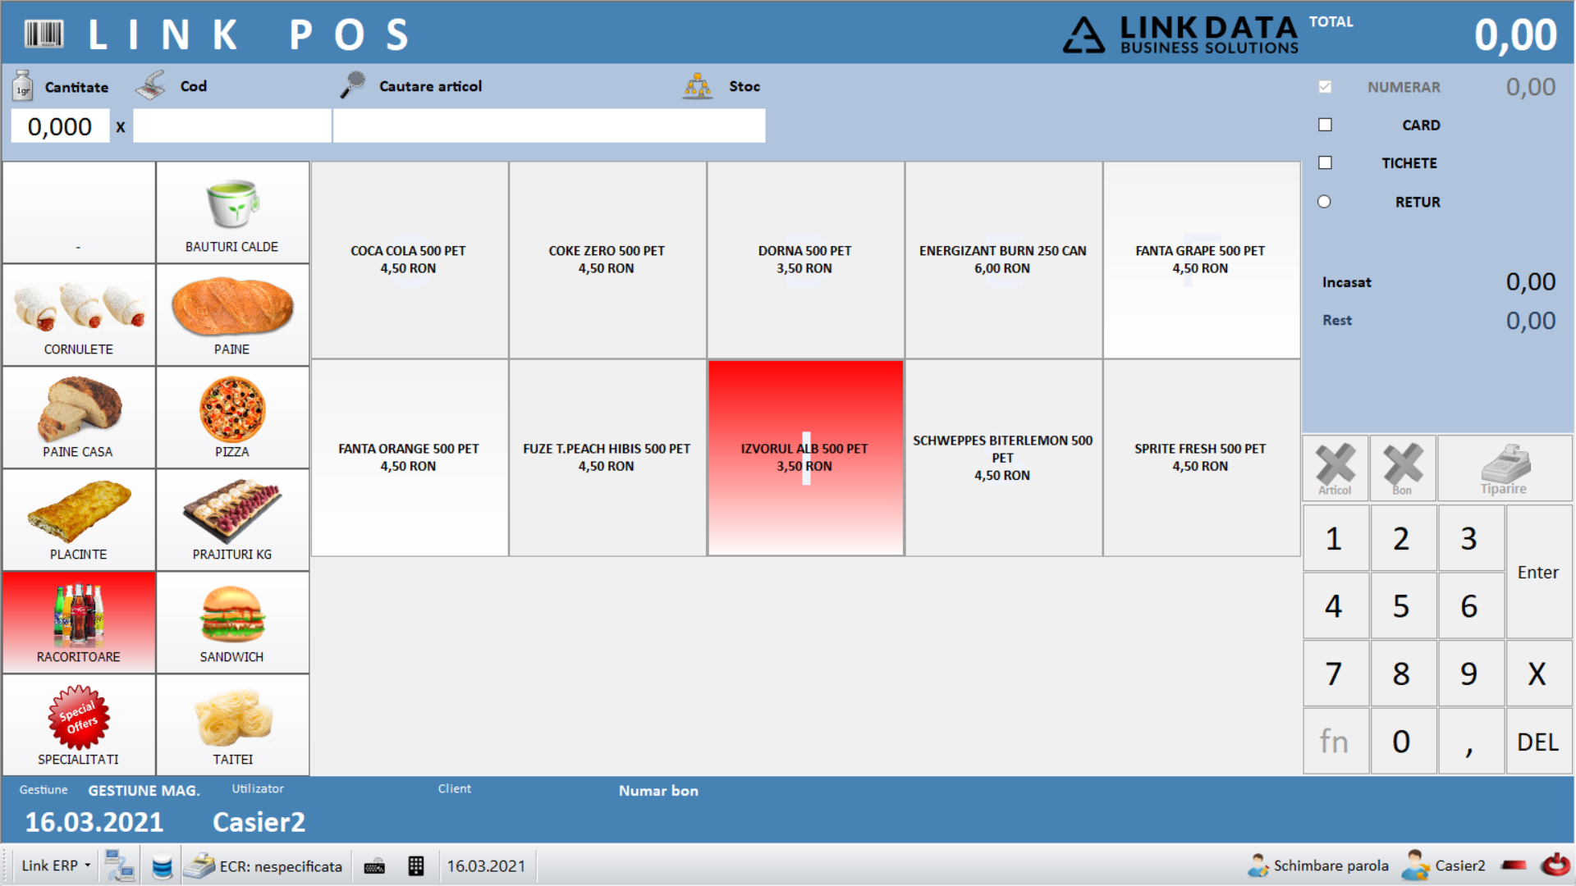Open the BAUTURI CALDE category

pos(232,212)
